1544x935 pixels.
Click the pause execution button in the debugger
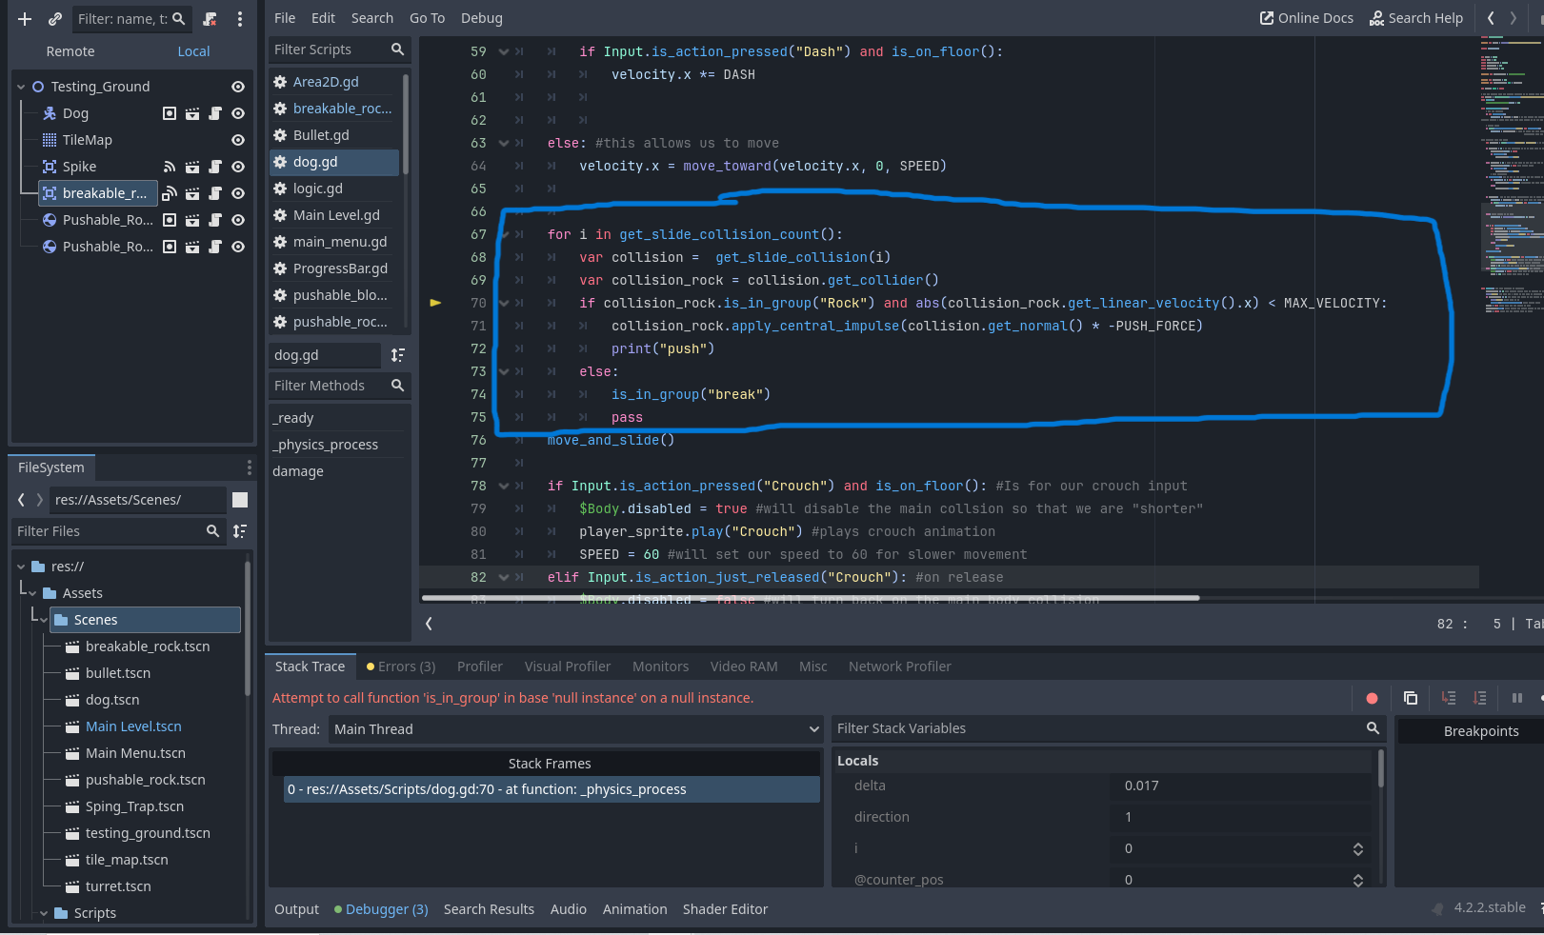pyautogui.click(x=1516, y=698)
